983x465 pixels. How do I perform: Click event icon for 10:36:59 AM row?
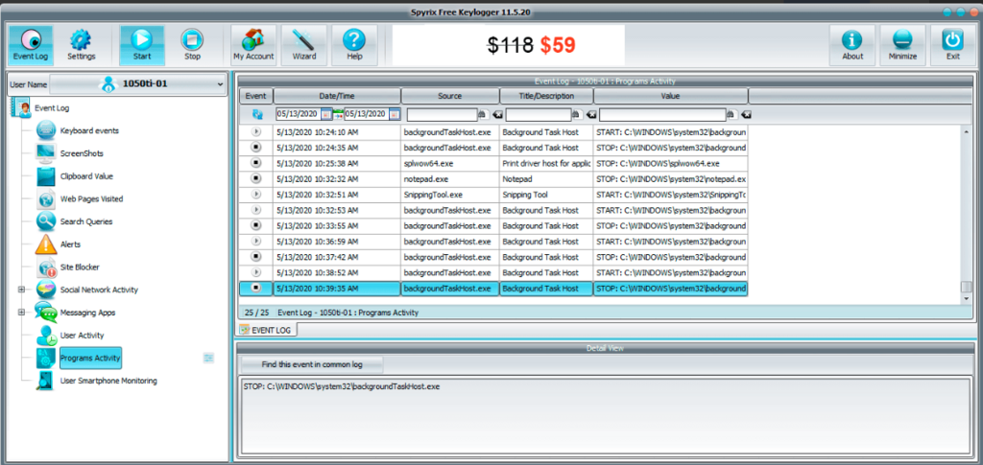[x=255, y=241]
